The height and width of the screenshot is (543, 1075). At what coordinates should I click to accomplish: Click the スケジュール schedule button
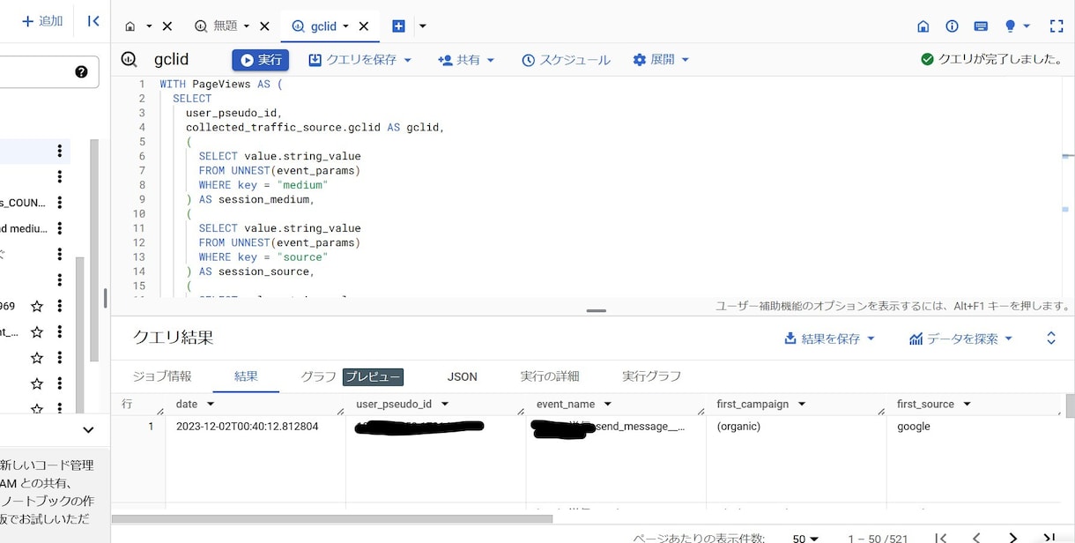[x=566, y=60]
